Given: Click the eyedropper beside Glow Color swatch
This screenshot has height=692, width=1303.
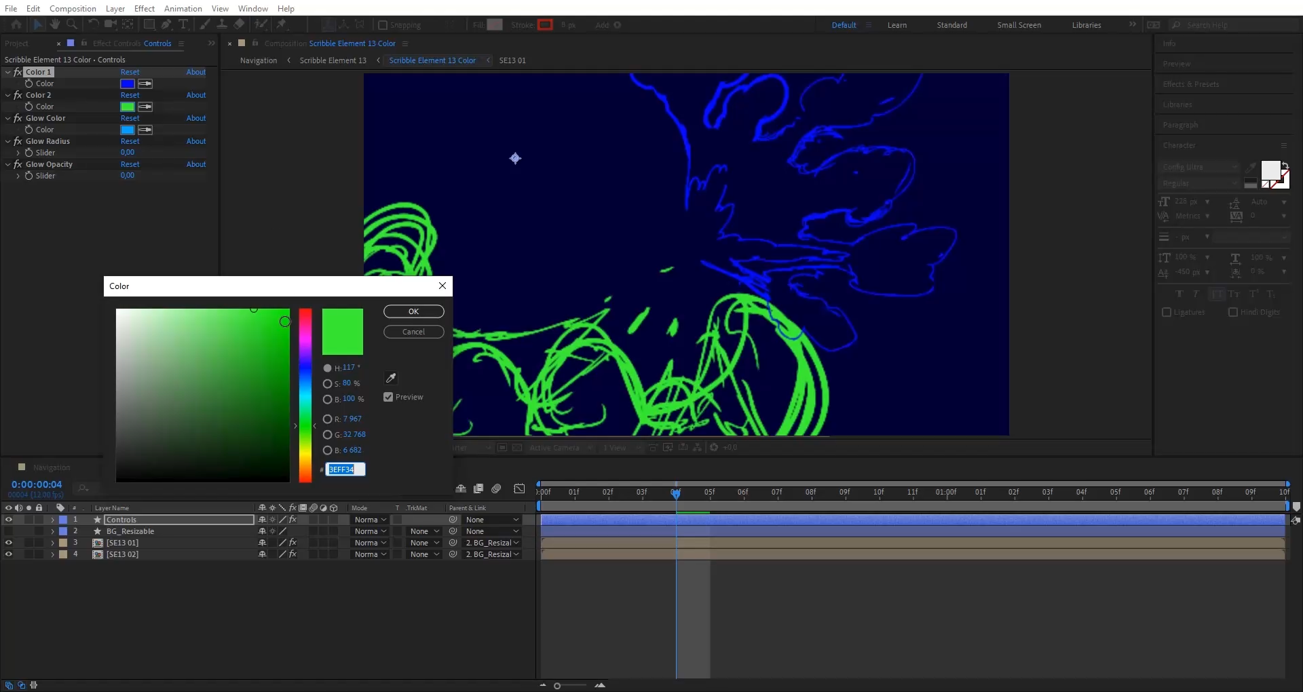Looking at the screenshot, I should pyautogui.click(x=145, y=130).
